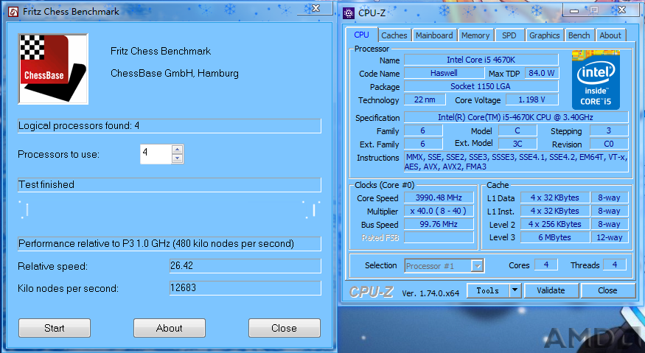This screenshot has width=645, height=353.
Task: Open the About tab in CPU-Z
Action: point(610,35)
